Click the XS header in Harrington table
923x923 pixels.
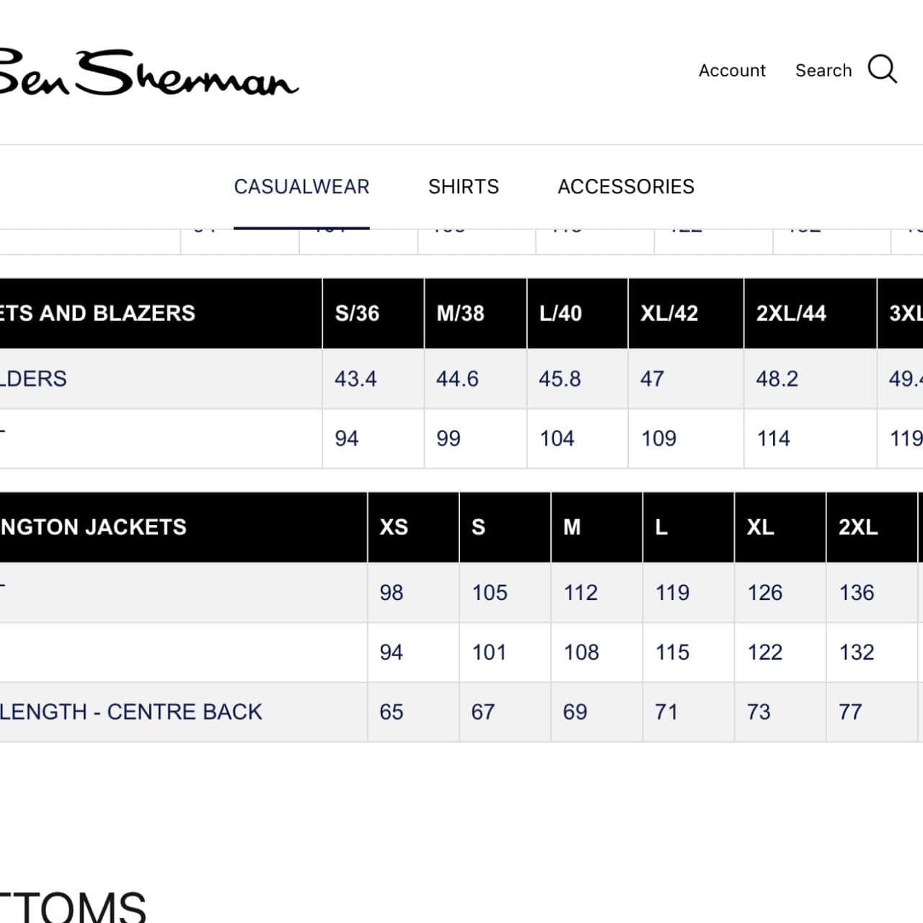click(x=394, y=527)
